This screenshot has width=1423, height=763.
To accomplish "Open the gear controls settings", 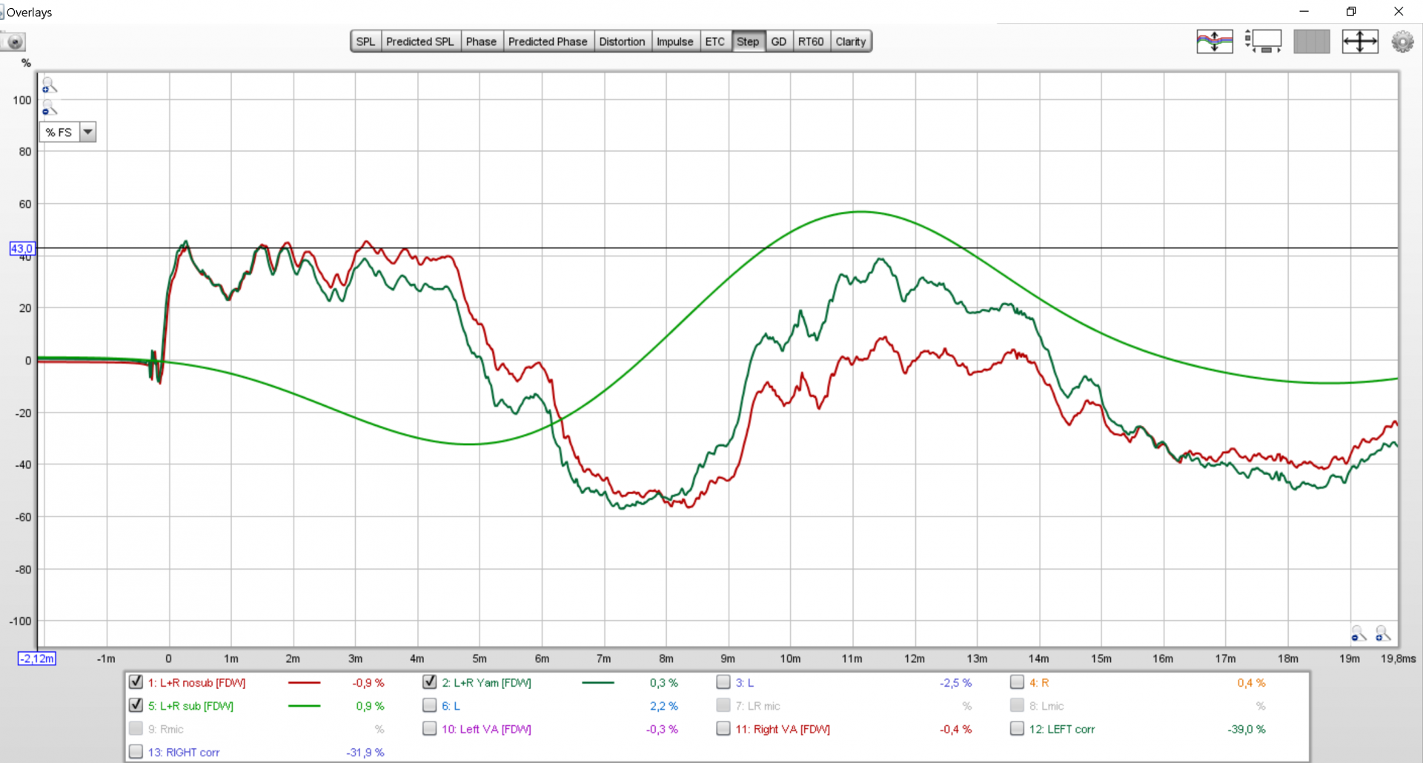I will [x=1402, y=41].
